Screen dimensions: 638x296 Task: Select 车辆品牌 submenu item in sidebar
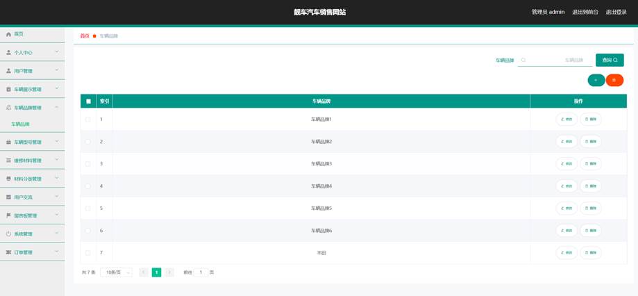(20, 124)
